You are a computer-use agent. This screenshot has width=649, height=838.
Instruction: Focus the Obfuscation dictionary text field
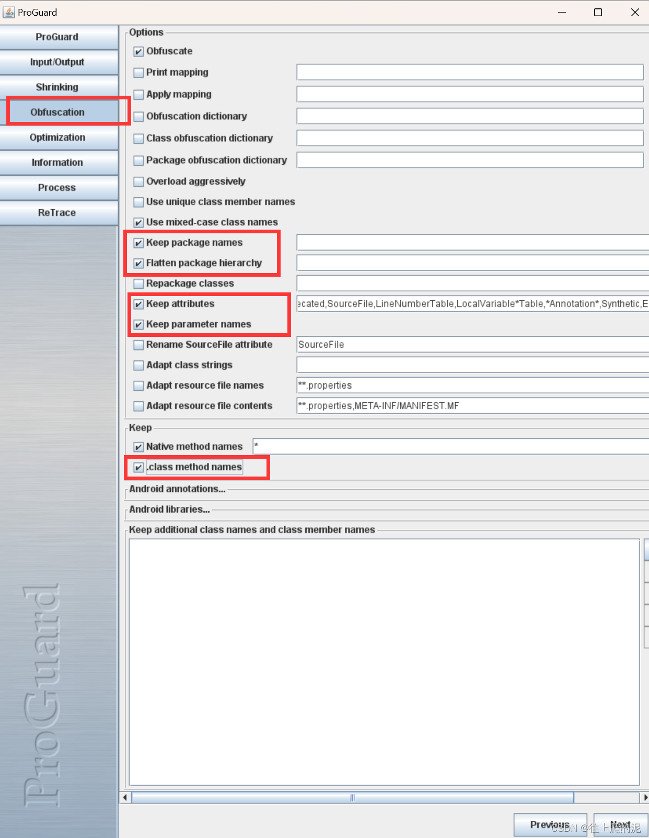click(x=470, y=116)
